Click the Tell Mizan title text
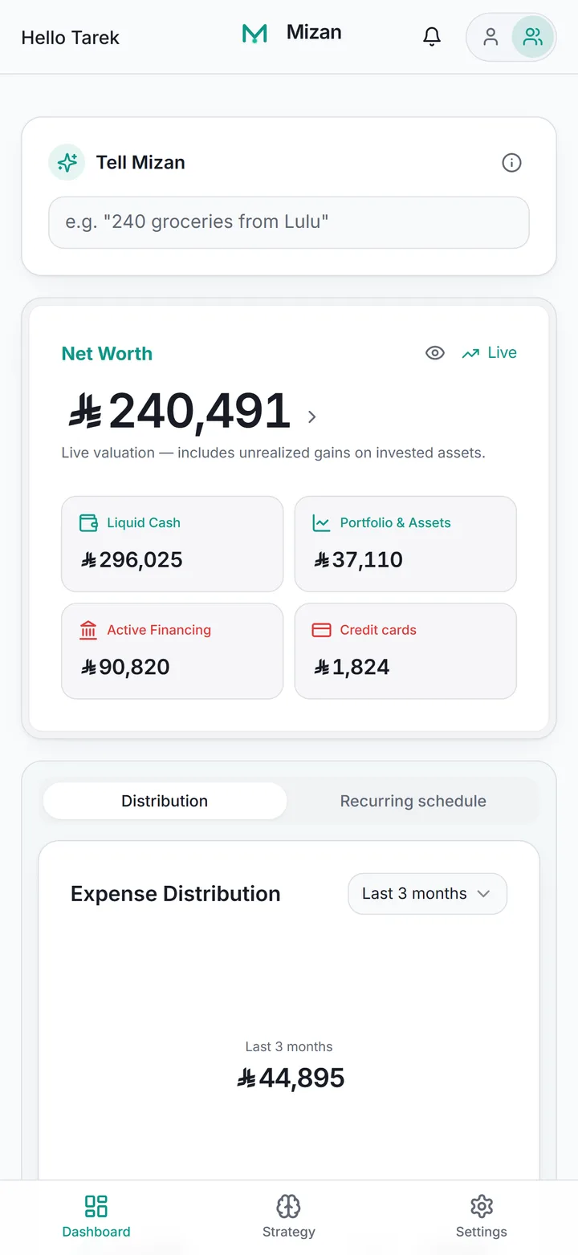This screenshot has height=1255, width=578. 140,163
